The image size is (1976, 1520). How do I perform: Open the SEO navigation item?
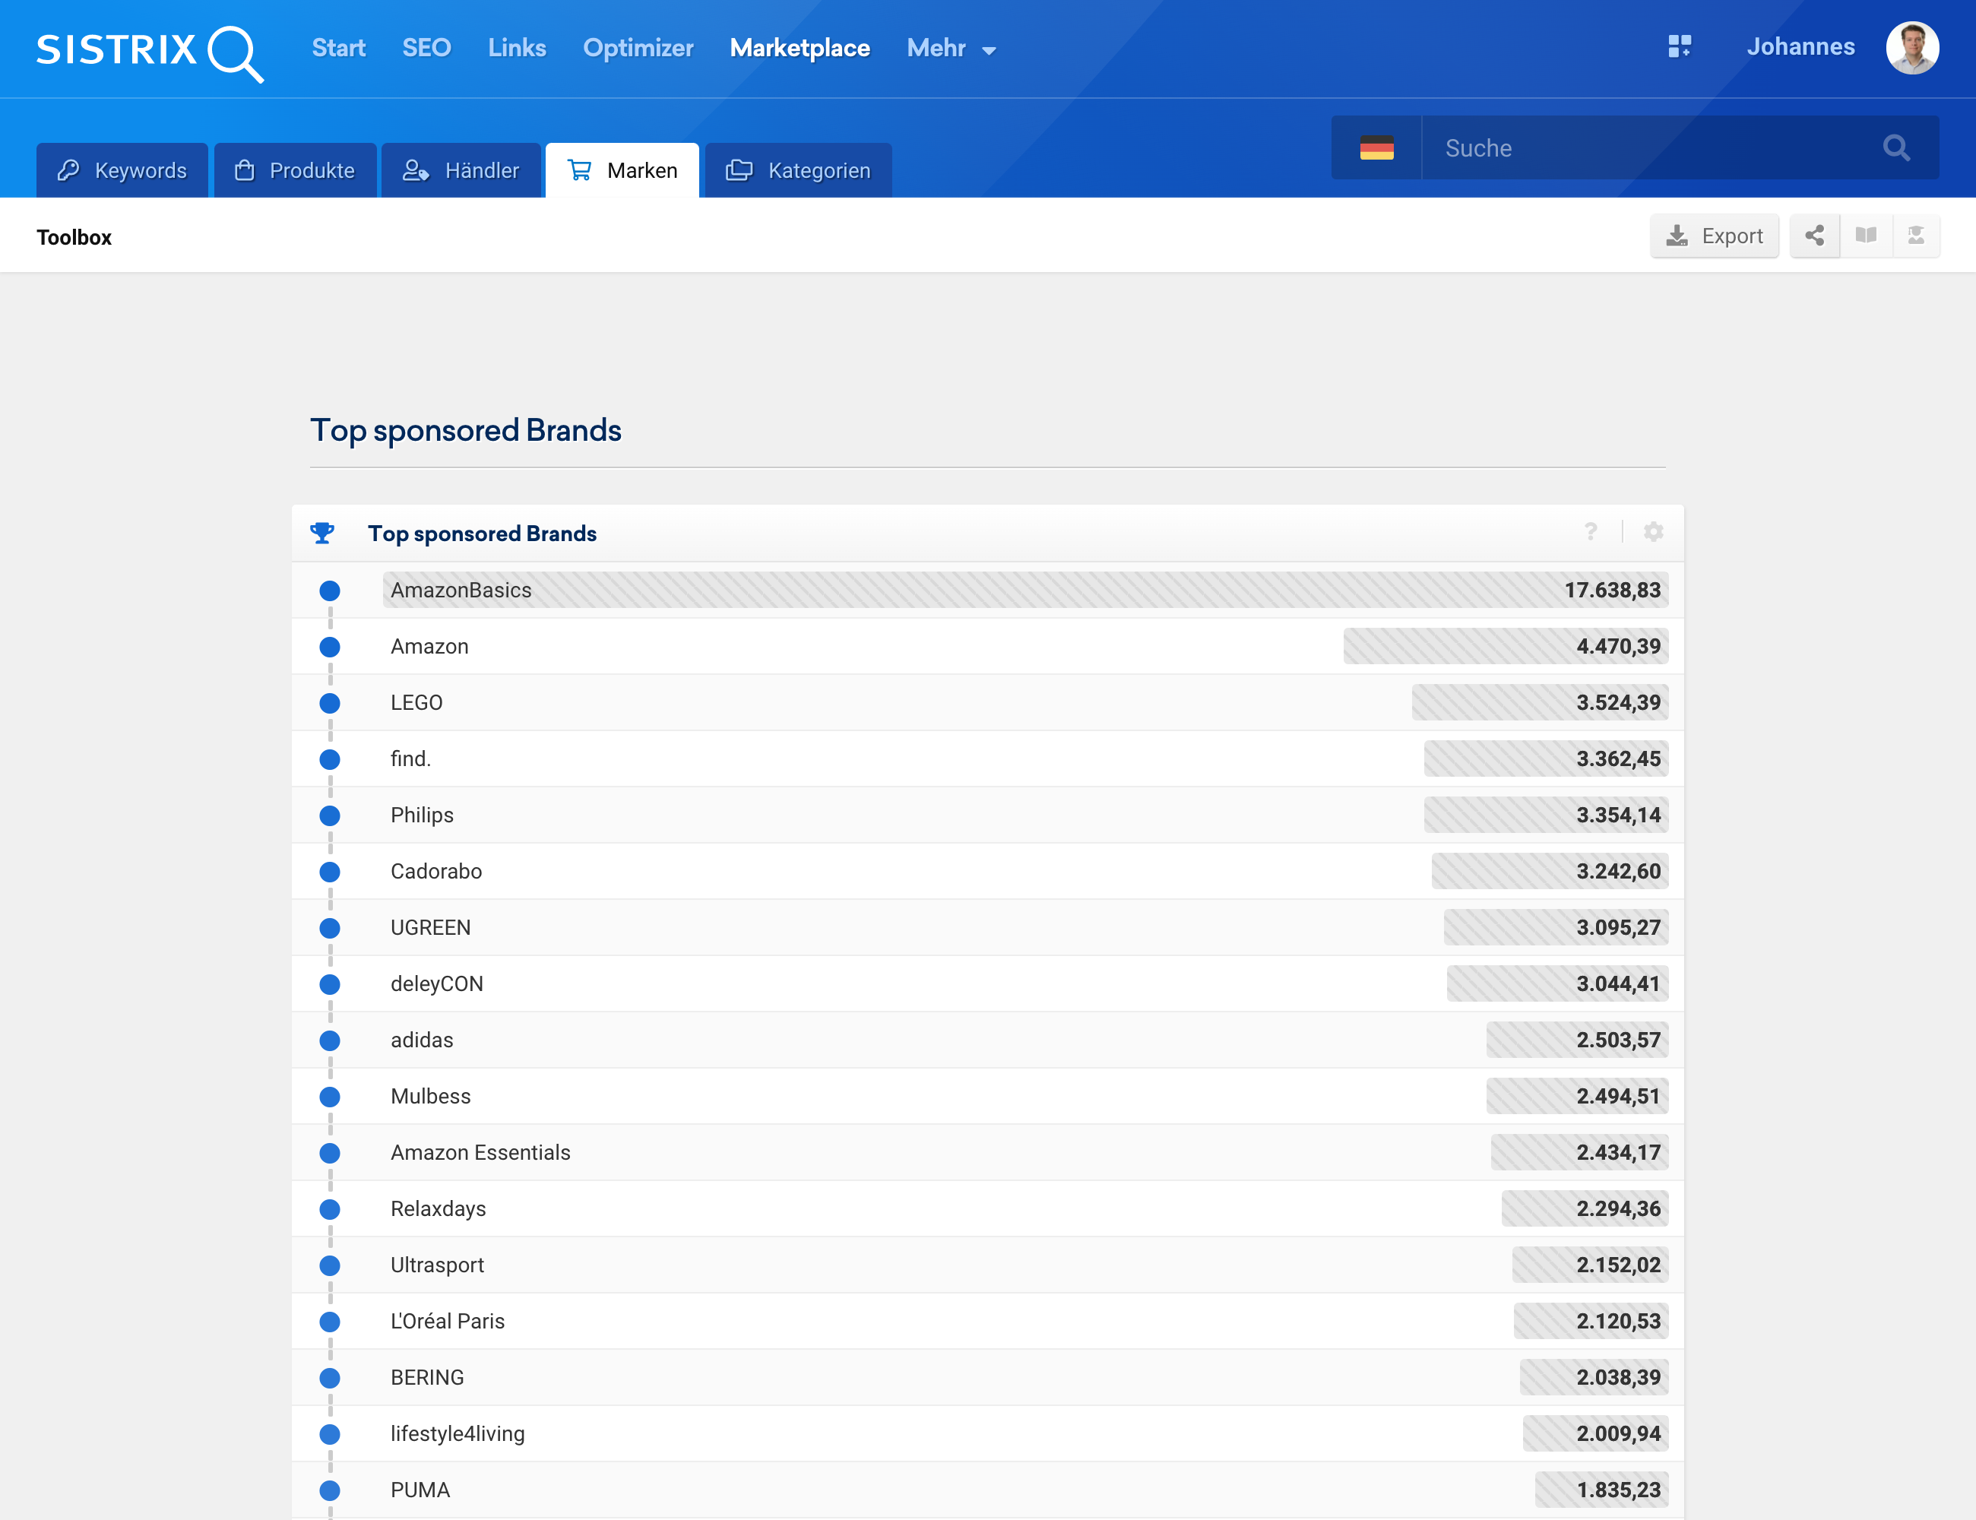426,48
